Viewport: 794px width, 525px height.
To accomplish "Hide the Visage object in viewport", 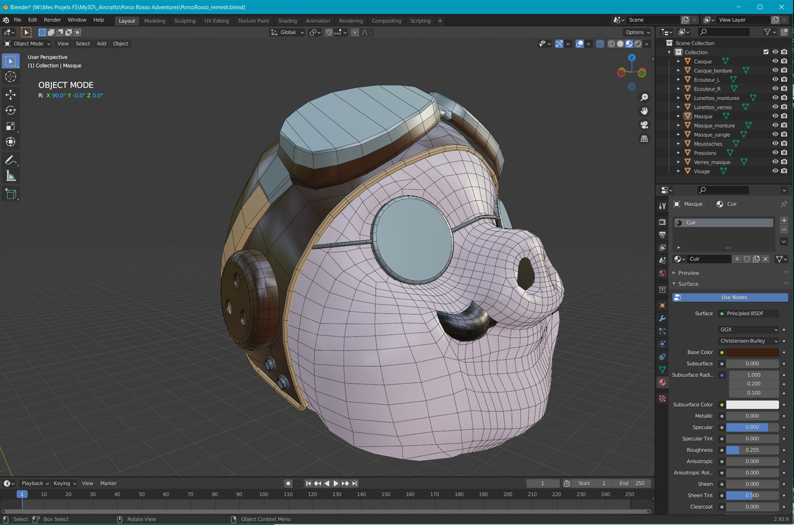I will (x=775, y=171).
